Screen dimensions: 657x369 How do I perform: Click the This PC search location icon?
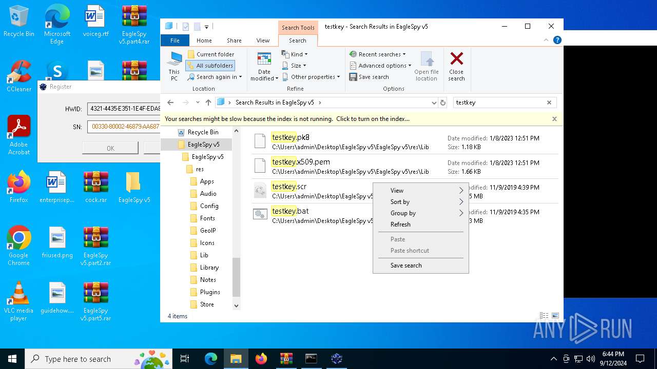click(x=175, y=67)
